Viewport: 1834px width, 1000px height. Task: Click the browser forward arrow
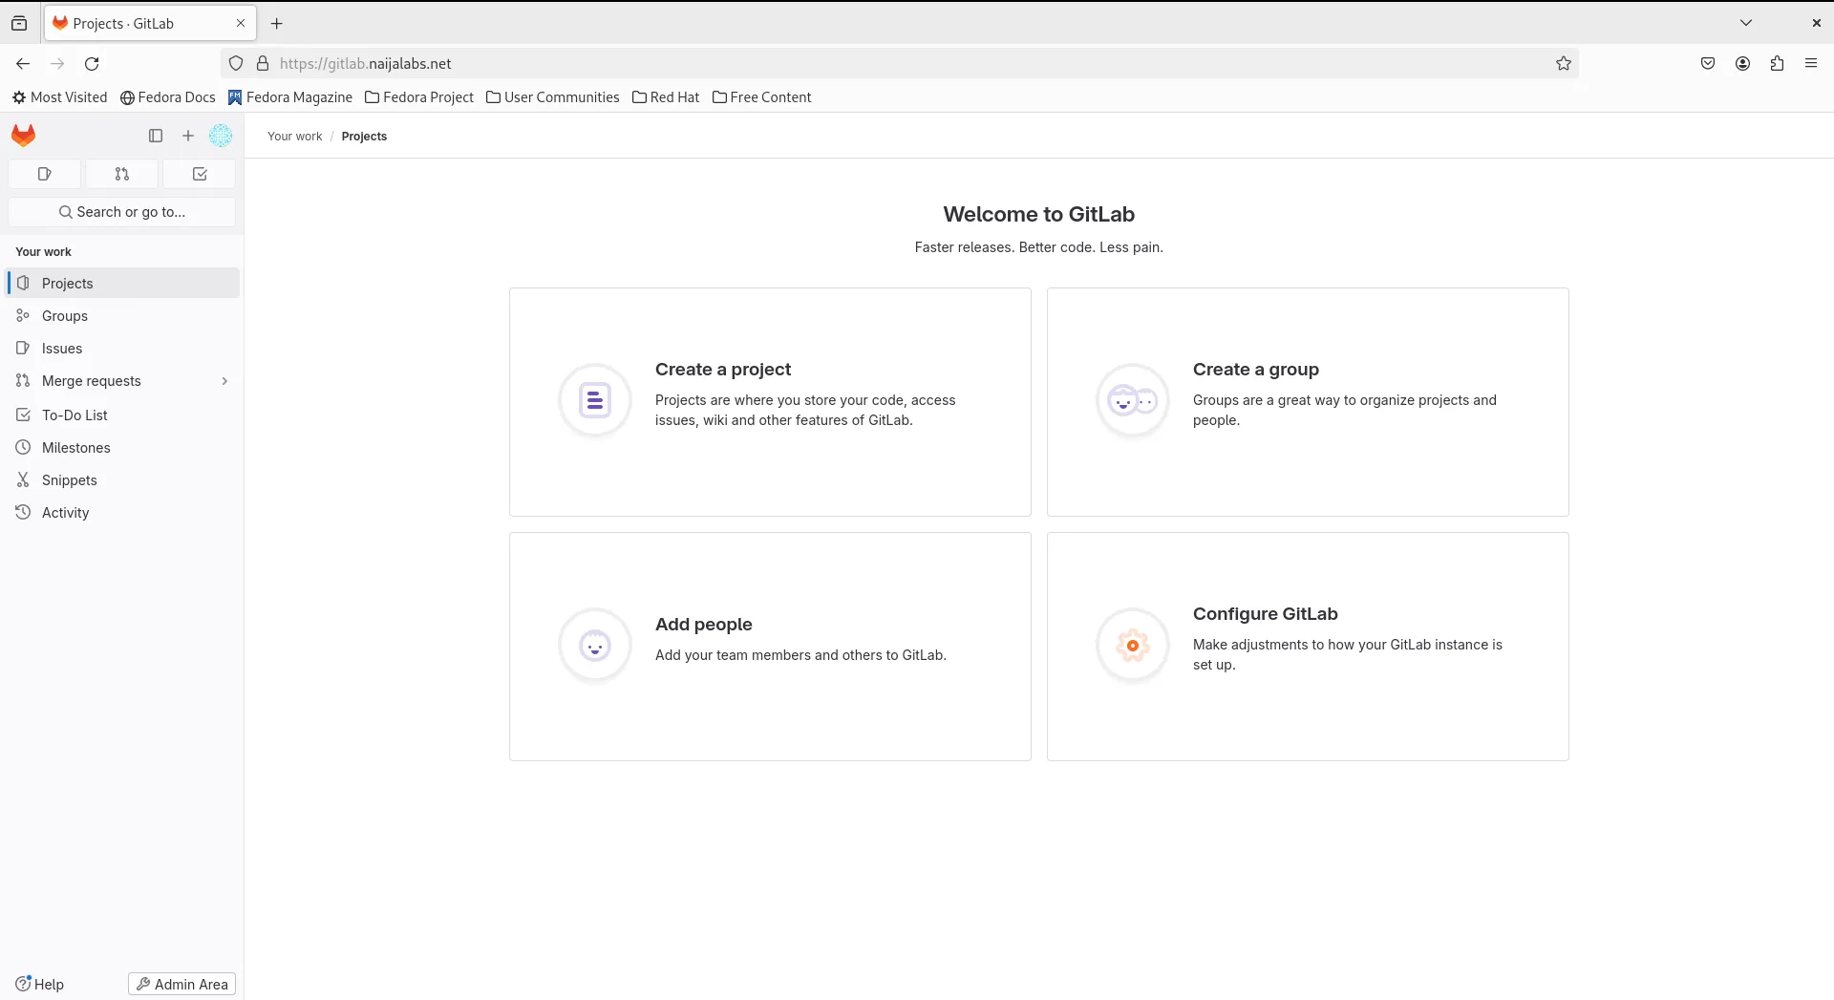pyautogui.click(x=57, y=63)
